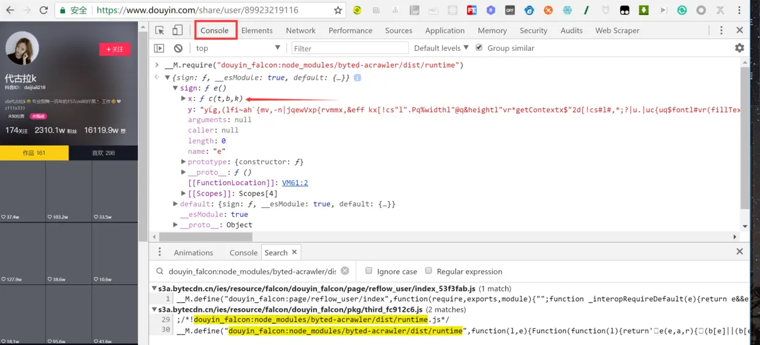Select the 作品 161 tab on the page
The width and height of the screenshot is (760, 345).
pyautogui.click(x=34, y=153)
